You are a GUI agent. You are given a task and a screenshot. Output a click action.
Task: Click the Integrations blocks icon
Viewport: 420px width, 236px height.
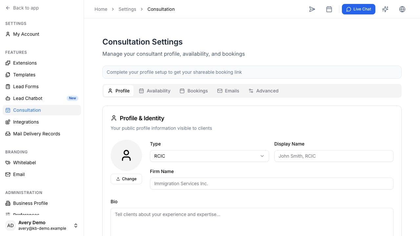(x=8, y=122)
